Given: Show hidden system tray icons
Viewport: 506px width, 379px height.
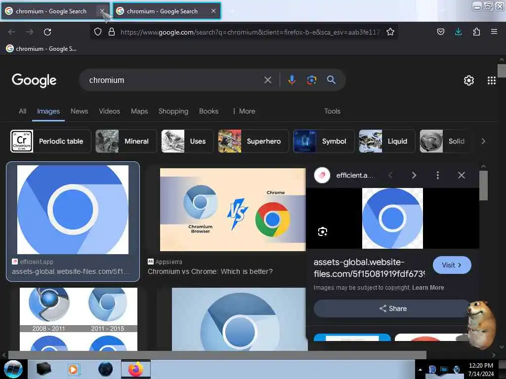Looking at the screenshot, I should 420,370.
